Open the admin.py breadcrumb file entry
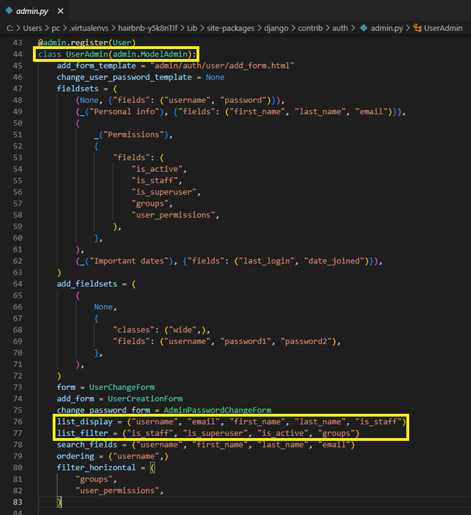 click(x=387, y=28)
